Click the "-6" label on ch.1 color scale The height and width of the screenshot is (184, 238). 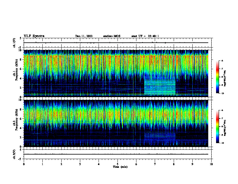[x=222, y=60]
